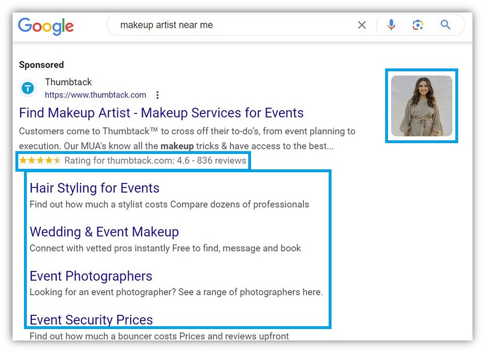Click the ad's woman photo thumbnail
Viewport: 485px width, 353px height.
[x=421, y=106]
